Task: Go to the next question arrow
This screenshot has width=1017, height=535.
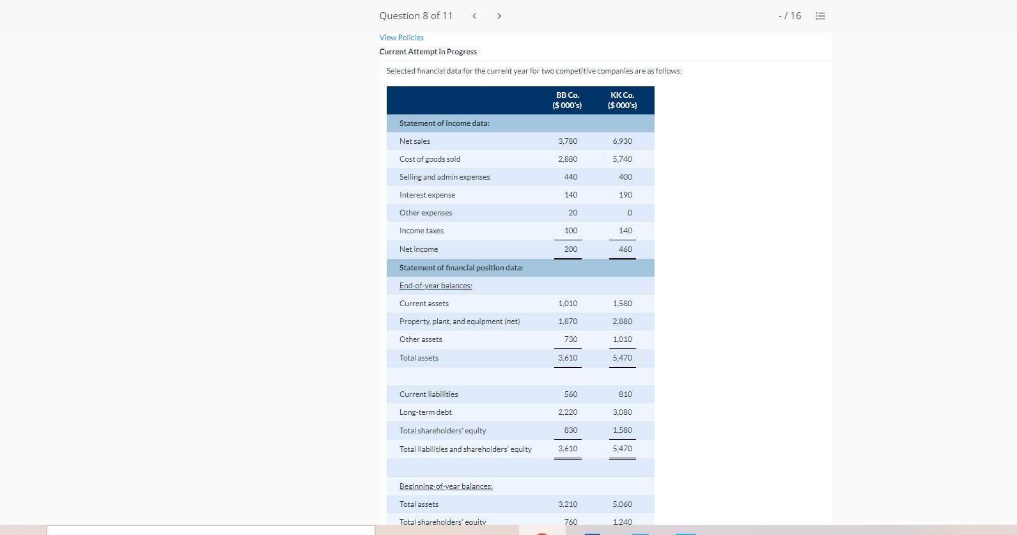Action: pos(499,16)
